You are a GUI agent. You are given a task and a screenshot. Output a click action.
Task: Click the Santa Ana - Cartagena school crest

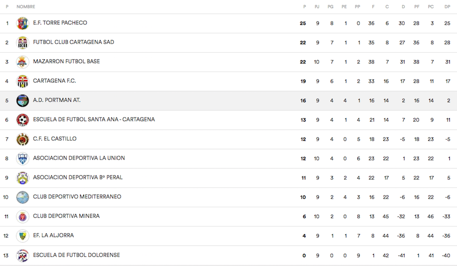[x=22, y=120]
